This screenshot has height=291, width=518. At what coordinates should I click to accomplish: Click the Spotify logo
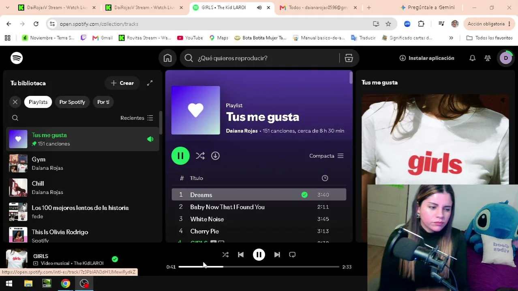tap(17, 58)
